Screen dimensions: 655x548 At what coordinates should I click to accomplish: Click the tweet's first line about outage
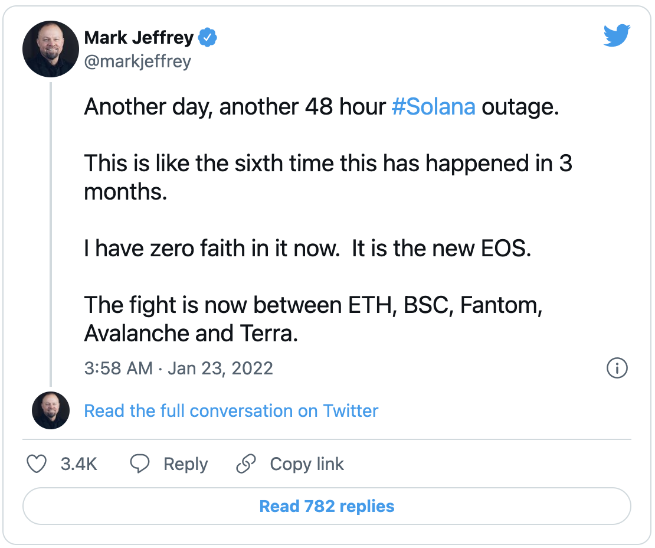click(321, 107)
